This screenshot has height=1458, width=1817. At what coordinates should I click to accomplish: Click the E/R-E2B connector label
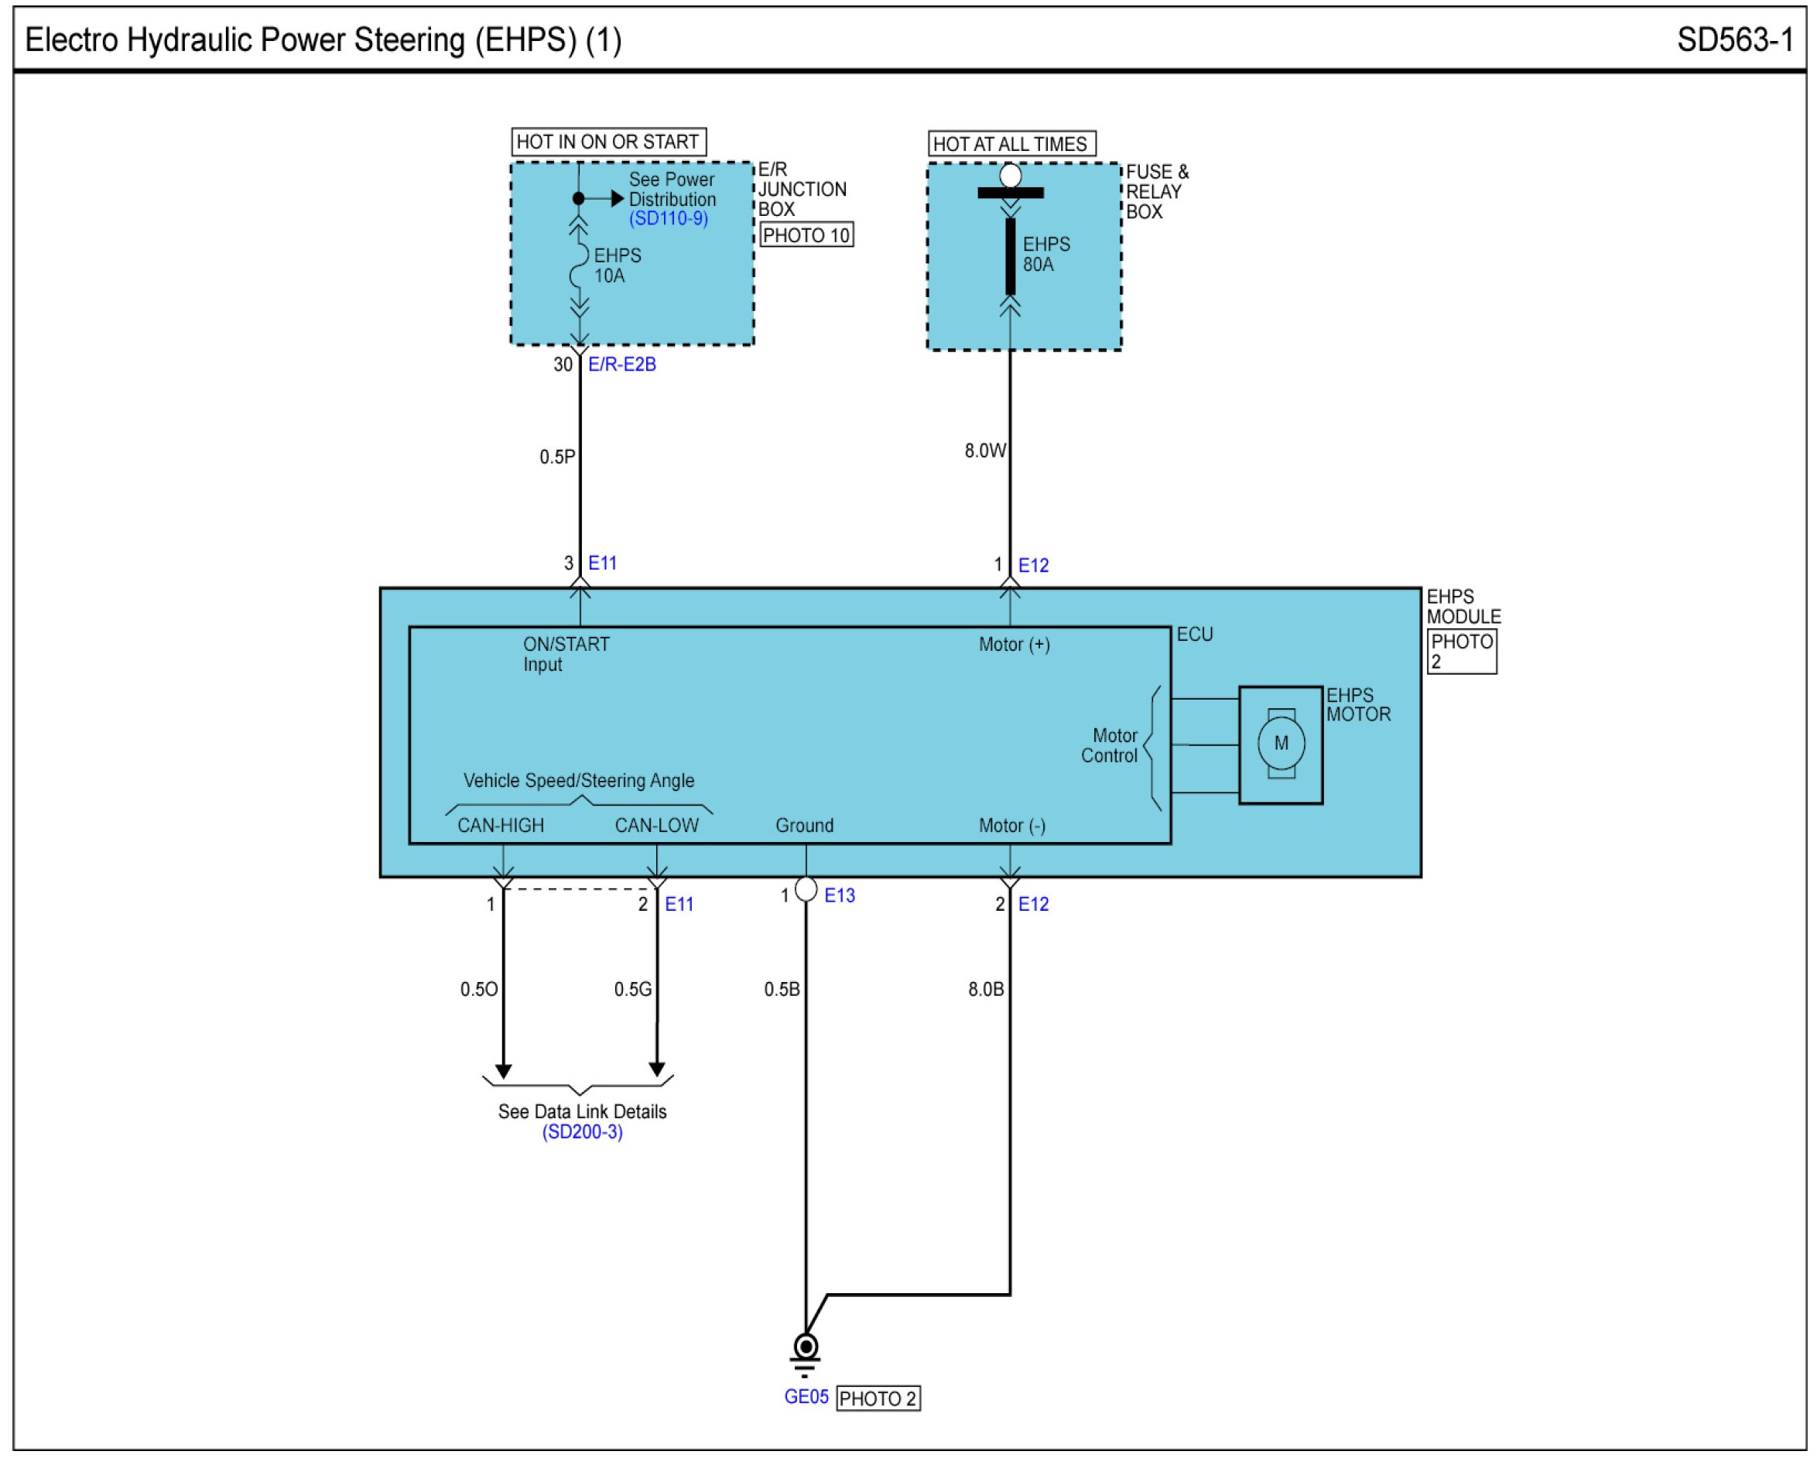[622, 364]
